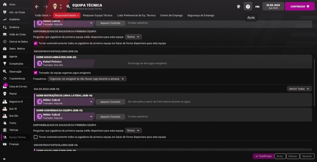317x162 pixels.
Task: Open Pesquisar Equipa Técnica tab
Action: (x=97, y=15)
